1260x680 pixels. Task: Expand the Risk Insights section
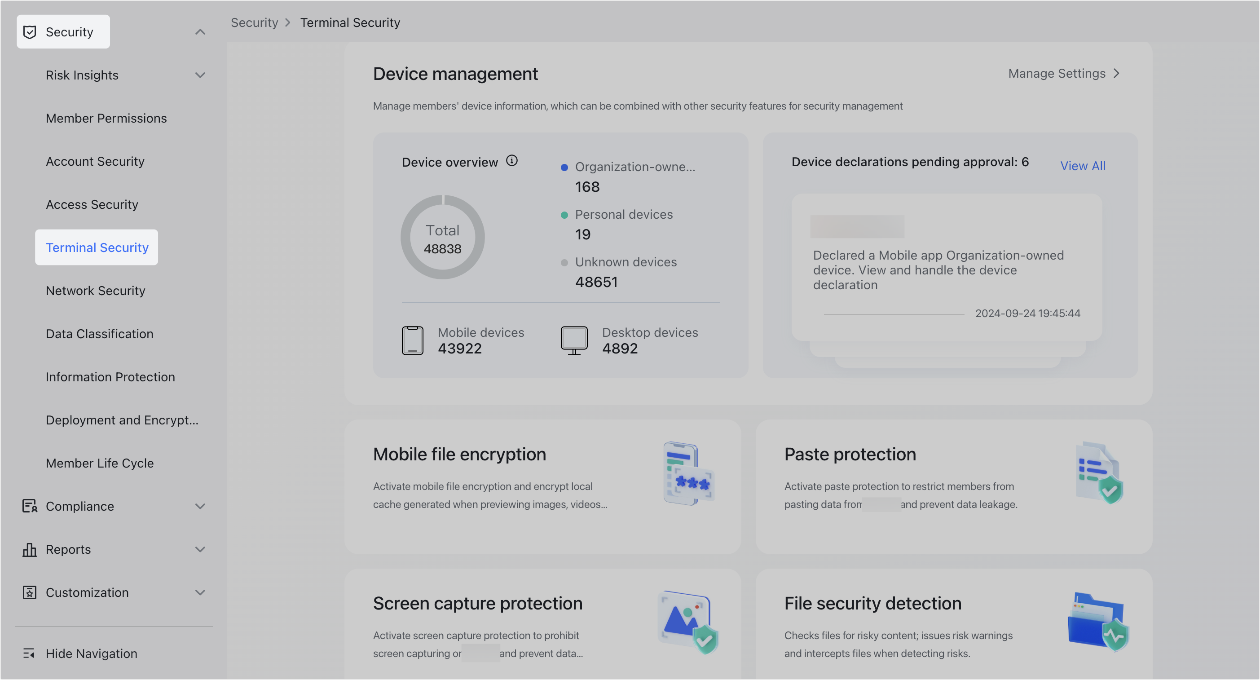[199, 75]
